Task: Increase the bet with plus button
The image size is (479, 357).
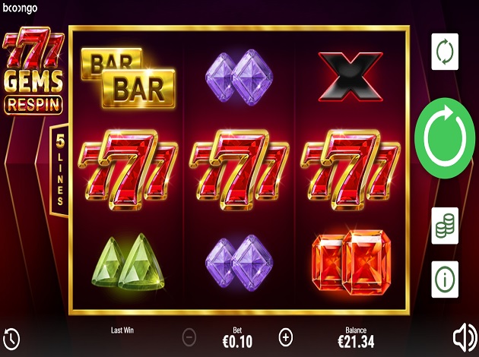Action: coord(286,337)
